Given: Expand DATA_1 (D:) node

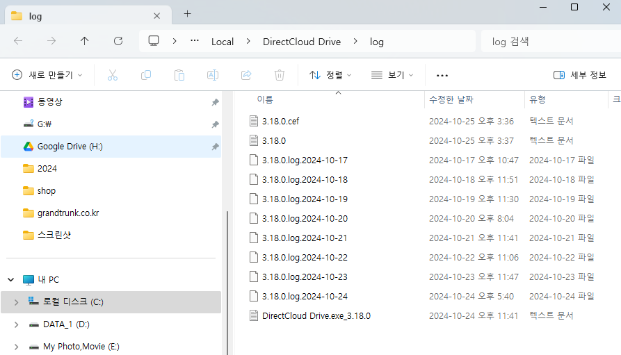Looking at the screenshot, I should 16,324.
